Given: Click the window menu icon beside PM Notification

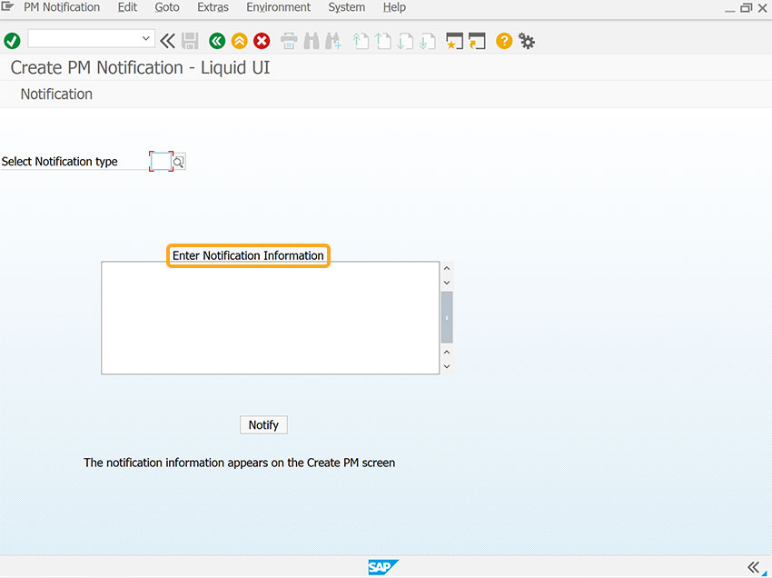Looking at the screenshot, I should 7,7.
